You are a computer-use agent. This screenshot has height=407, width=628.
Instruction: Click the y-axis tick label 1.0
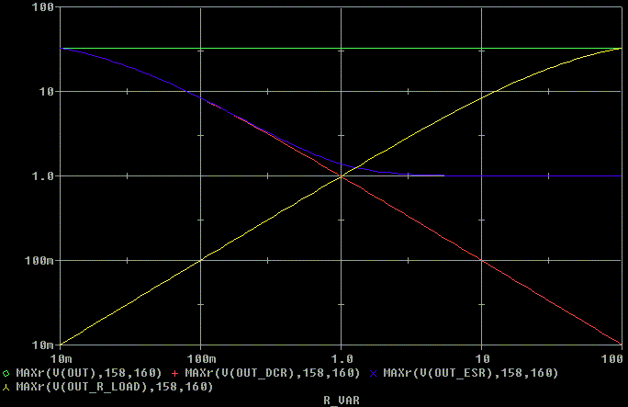click(x=44, y=176)
